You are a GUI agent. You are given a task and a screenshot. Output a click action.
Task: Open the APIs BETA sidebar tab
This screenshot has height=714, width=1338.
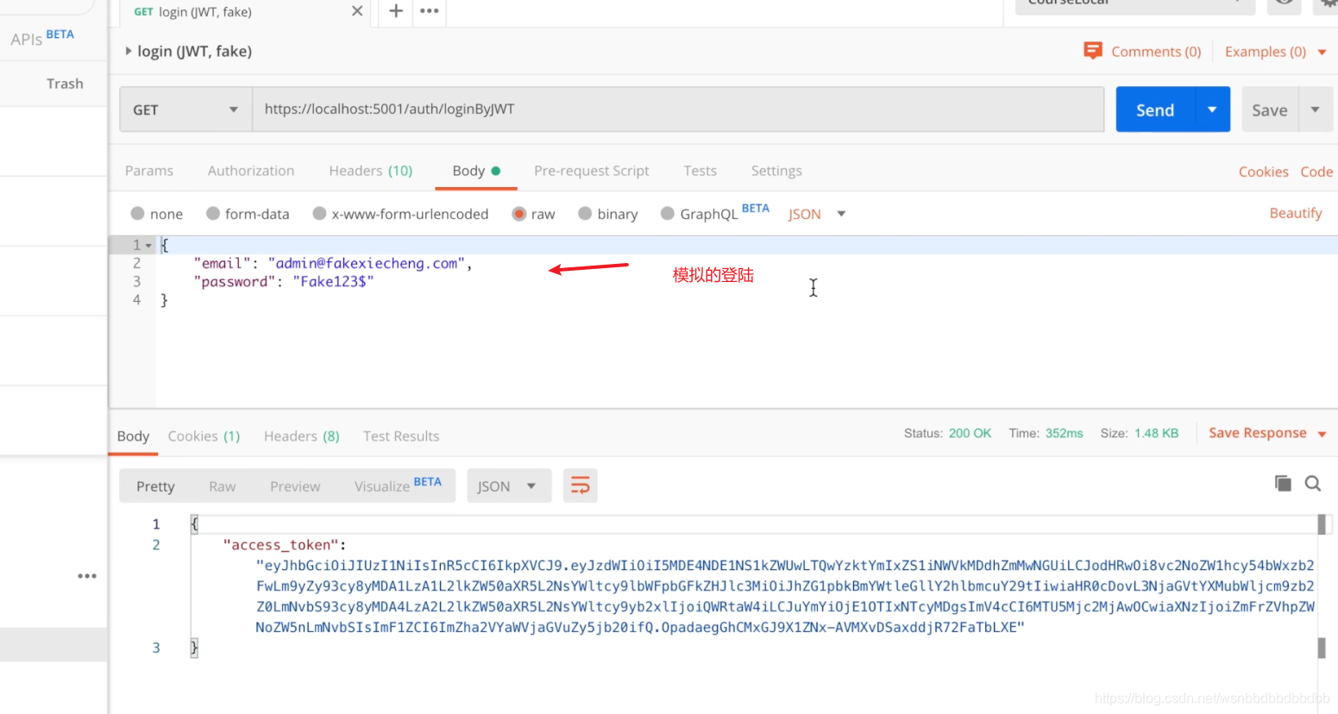click(42, 38)
